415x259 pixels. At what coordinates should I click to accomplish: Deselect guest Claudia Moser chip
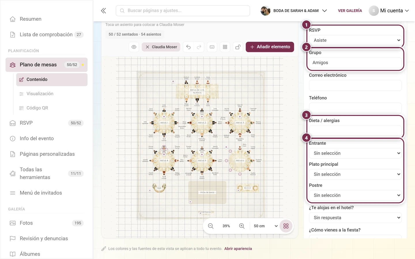click(161, 47)
